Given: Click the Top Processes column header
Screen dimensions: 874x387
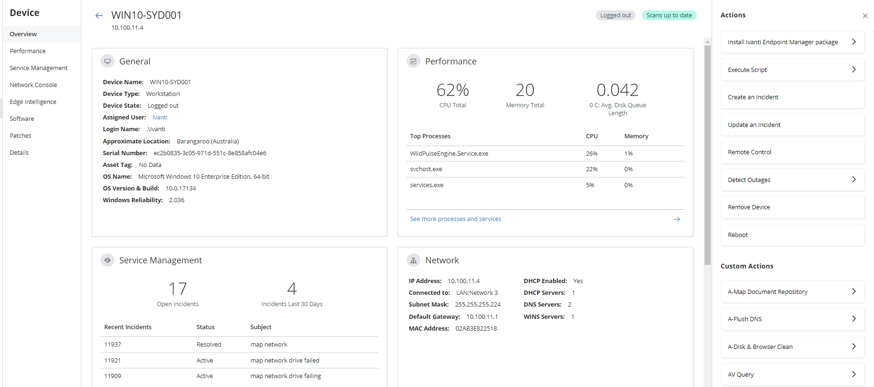Looking at the screenshot, I should 430,136.
